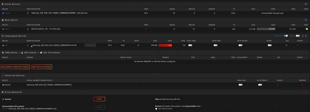Click the historical Samsung serial number text
The width and height of the screenshot is (310, 112).
(49, 85)
